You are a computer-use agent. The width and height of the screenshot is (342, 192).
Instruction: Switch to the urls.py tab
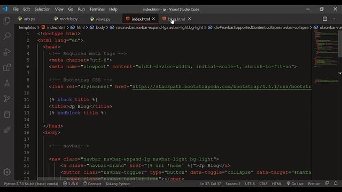26,19
